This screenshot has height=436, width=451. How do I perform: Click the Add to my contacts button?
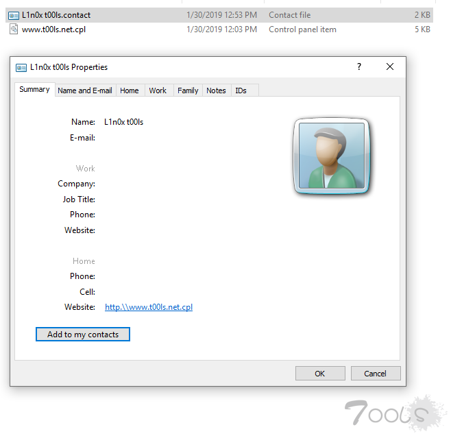(x=83, y=334)
